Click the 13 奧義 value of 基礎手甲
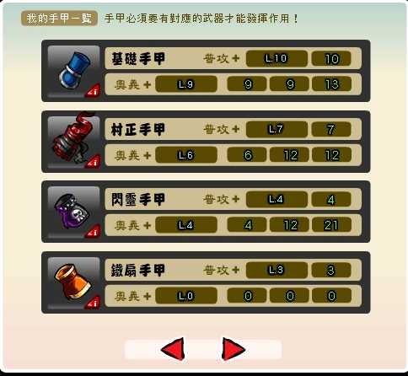The image size is (408, 376). coord(331,84)
